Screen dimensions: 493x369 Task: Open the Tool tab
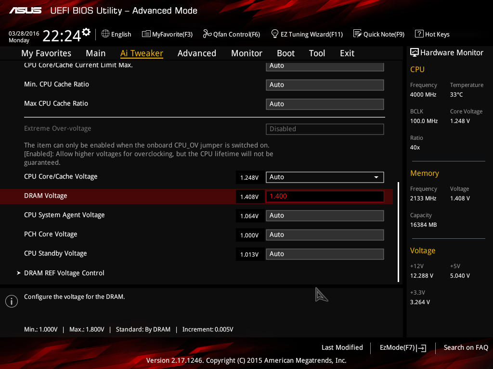(317, 53)
